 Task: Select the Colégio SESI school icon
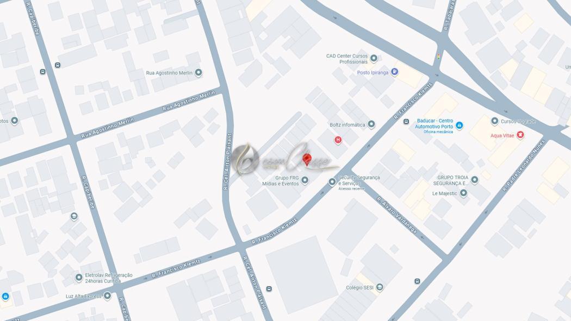coord(380,287)
